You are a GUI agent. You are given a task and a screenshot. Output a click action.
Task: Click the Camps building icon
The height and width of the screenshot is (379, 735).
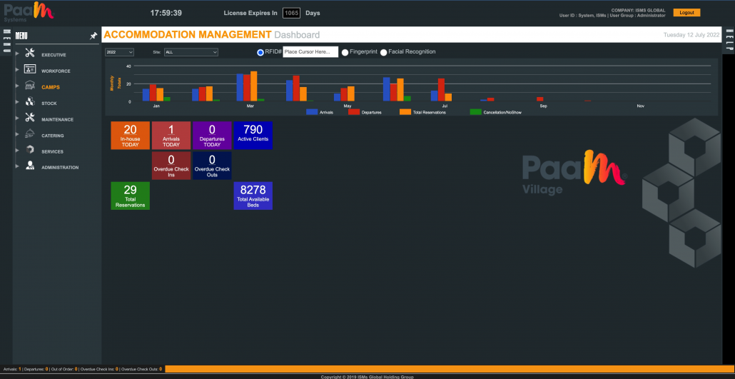30,86
